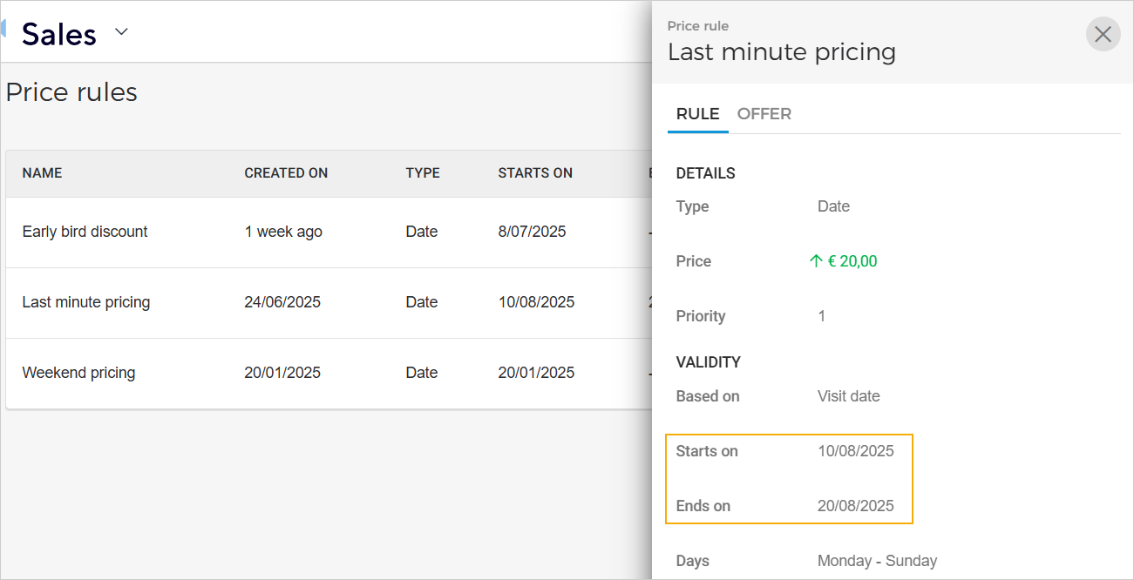Open the Weekend pricing rule
This screenshot has width=1134, height=580.
click(78, 373)
